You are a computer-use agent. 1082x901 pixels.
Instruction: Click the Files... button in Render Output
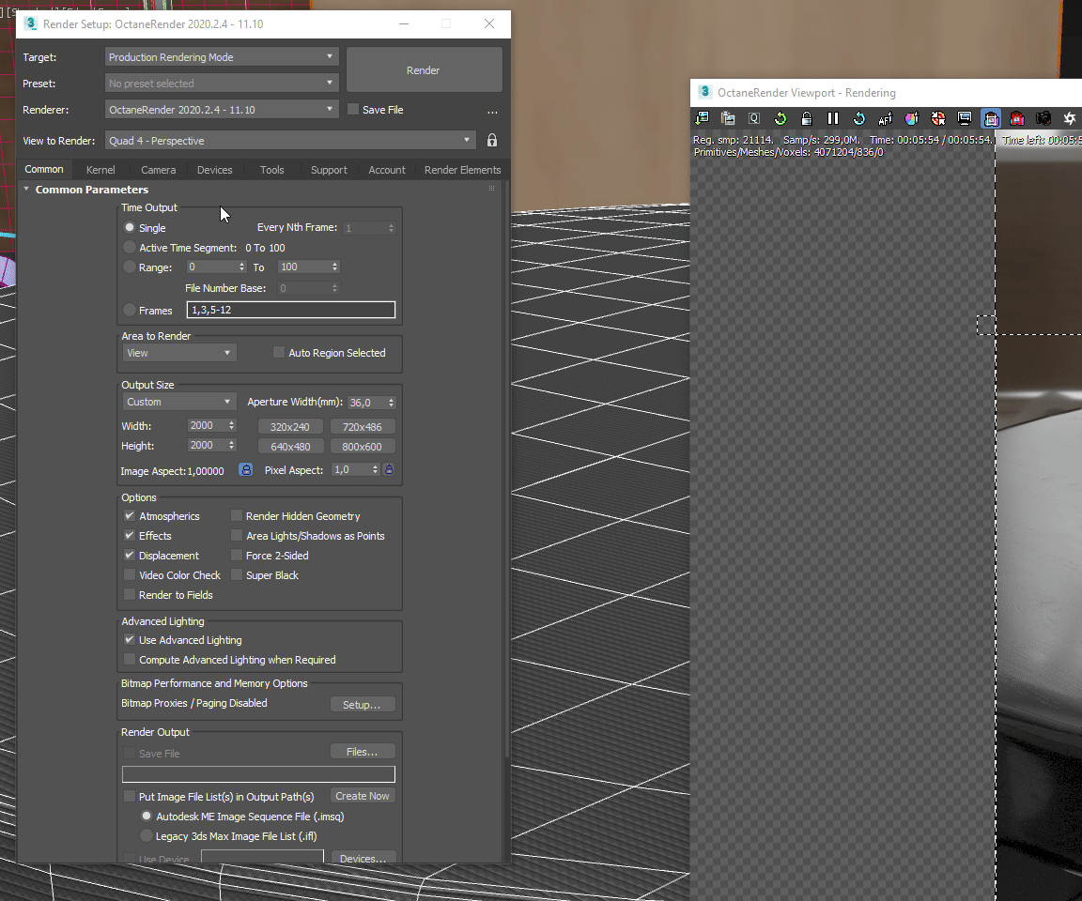tap(362, 752)
